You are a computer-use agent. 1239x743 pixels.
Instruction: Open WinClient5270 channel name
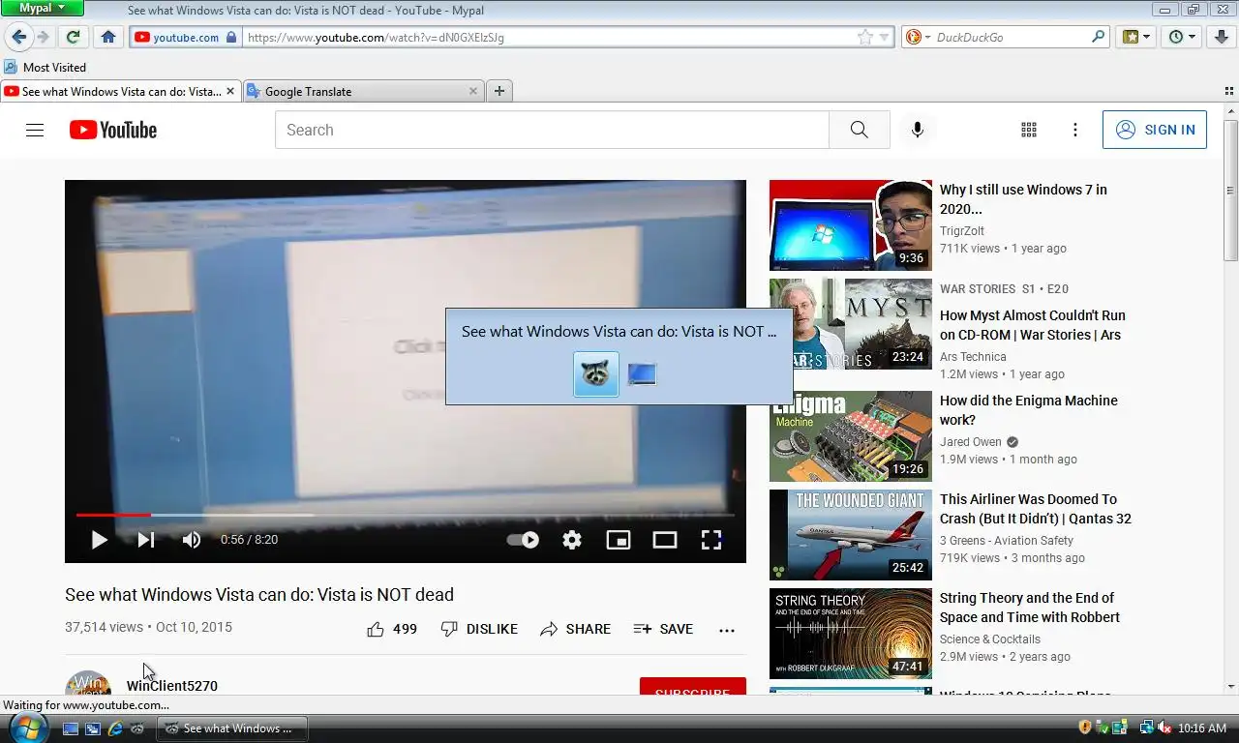coord(172,686)
